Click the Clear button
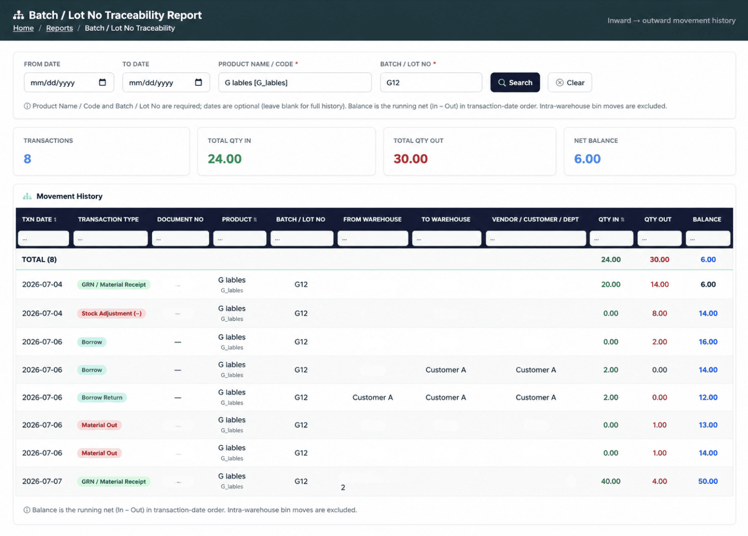This screenshot has height=536, width=748. (x=570, y=82)
